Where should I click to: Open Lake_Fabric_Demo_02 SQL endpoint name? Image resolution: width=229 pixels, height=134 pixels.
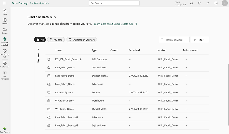point(66,125)
